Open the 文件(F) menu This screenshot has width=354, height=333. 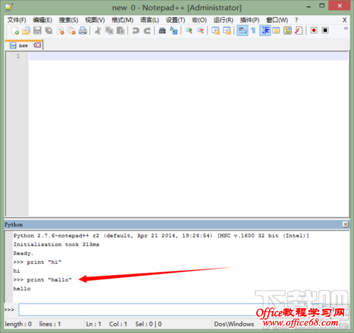(x=16, y=20)
